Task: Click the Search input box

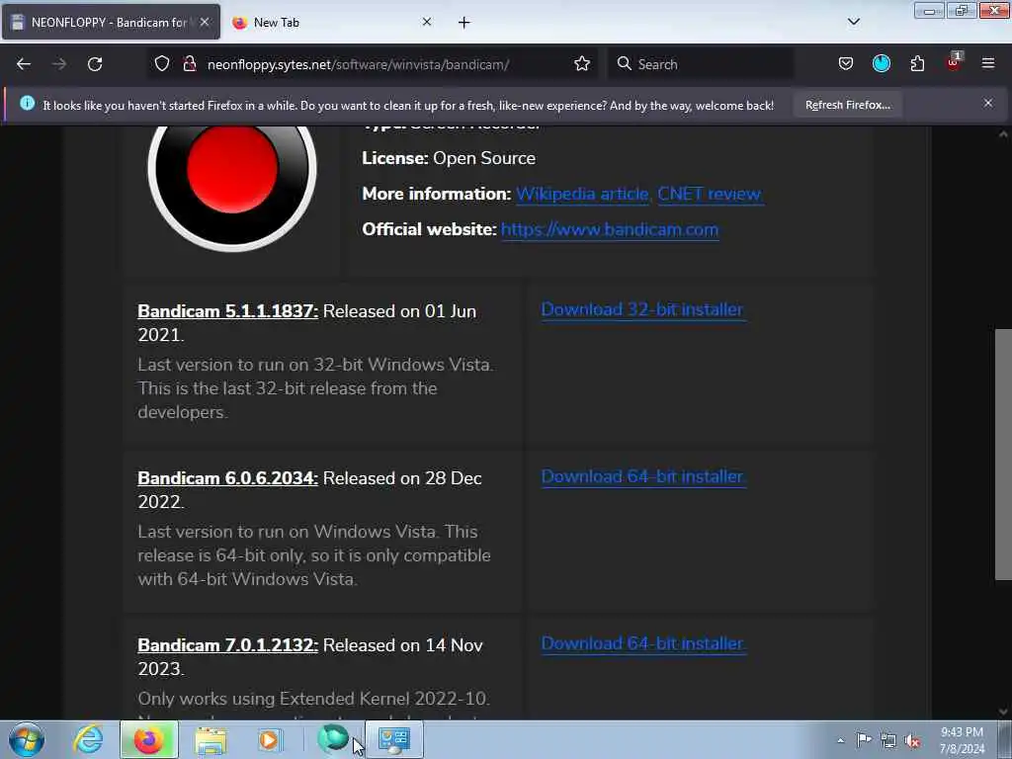Action: tap(701, 64)
